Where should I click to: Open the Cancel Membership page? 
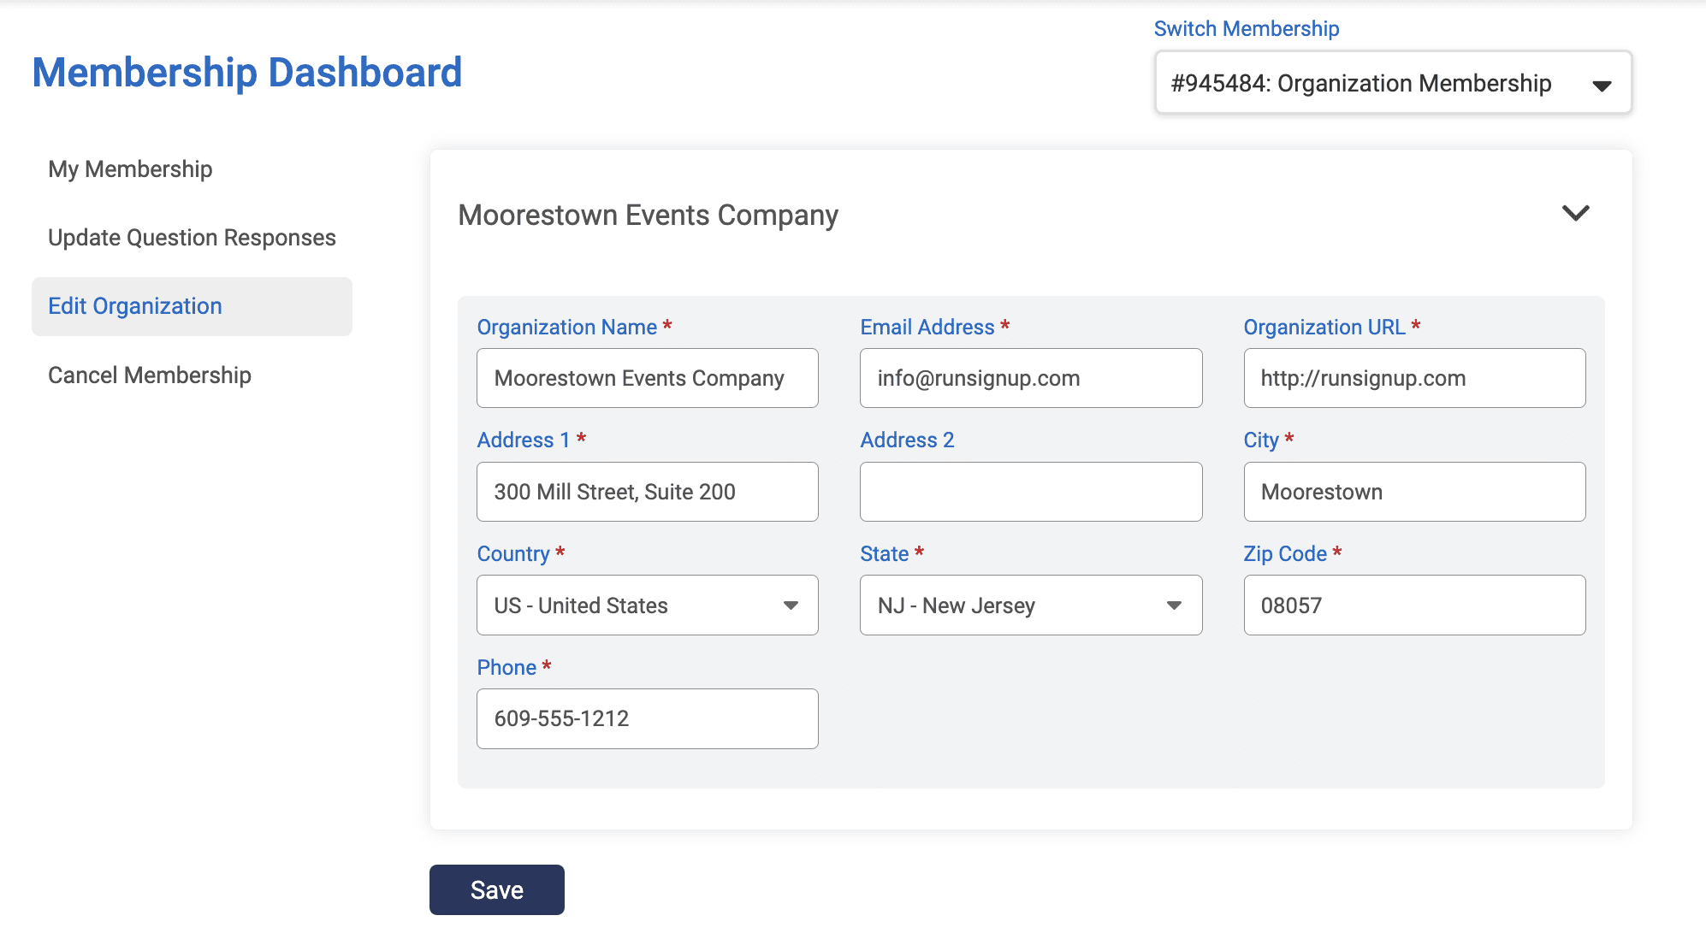pos(150,375)
